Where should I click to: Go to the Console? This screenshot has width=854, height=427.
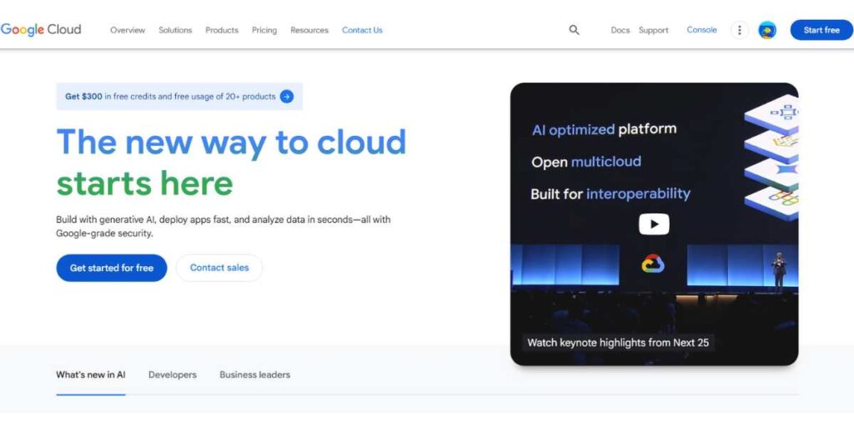coord(701,30)
